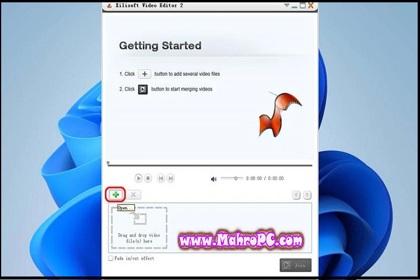Maximize the Xilisoft Video Editor window
420x280 pixels.
click(302, 5)
